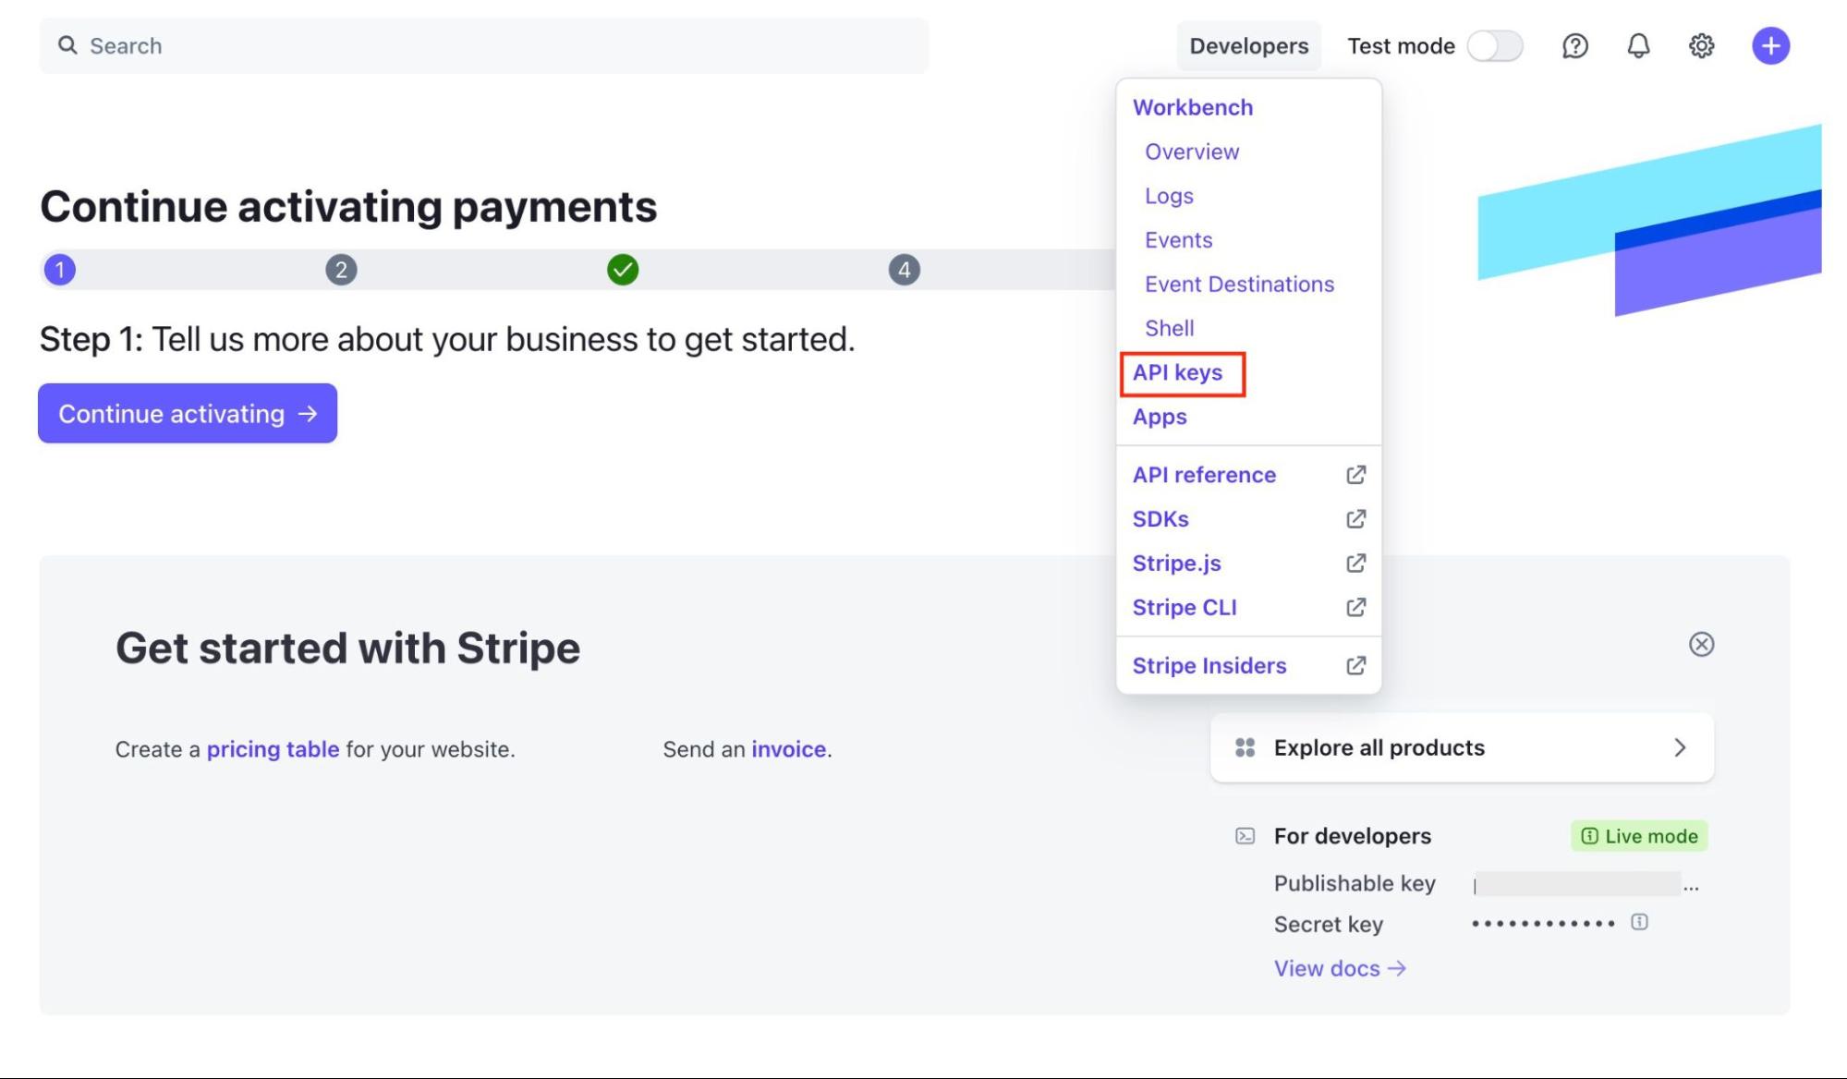The width and height of the screenshot is (1847, 1079).
Task: Select step 1 in progress bar
Action: coord(60,270)
